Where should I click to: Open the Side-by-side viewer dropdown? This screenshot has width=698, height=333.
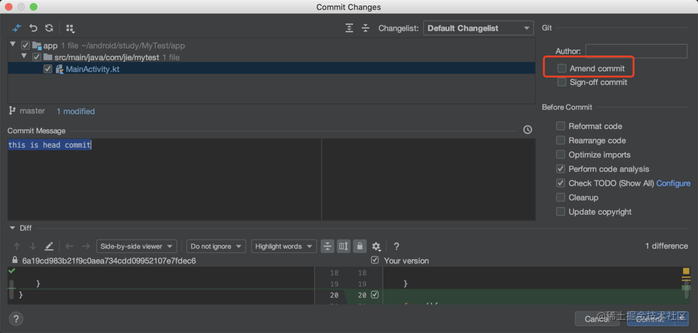(137, 246)
